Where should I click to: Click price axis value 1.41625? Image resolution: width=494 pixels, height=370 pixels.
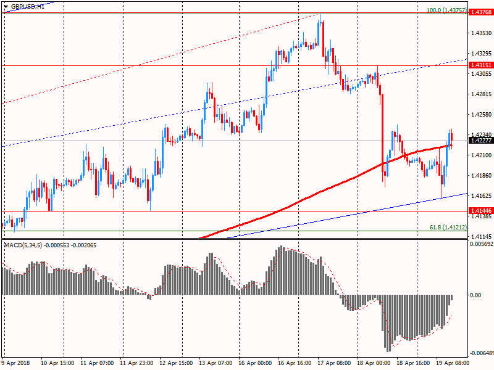[x=481, y=195]
